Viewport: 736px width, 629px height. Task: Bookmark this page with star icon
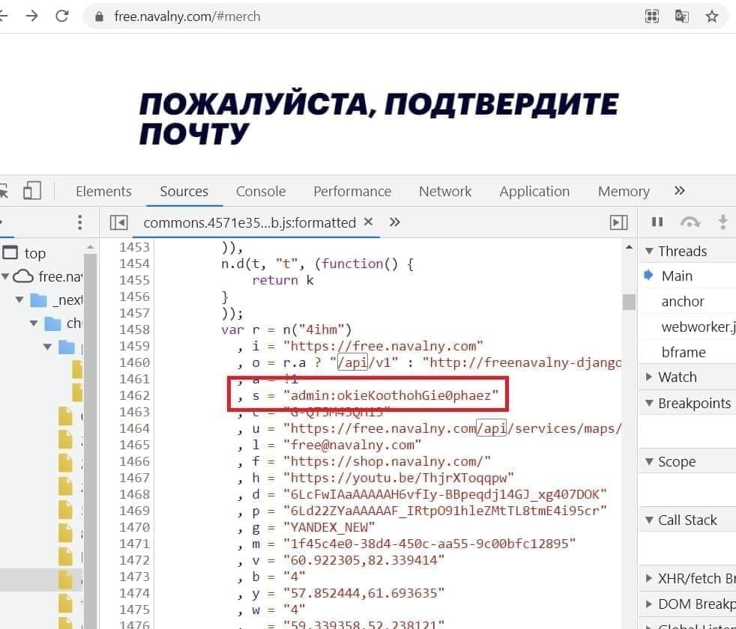click(x=711, y=16)
